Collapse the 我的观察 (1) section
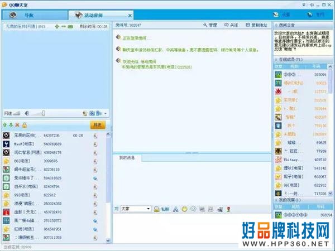 tap(276, 200)
